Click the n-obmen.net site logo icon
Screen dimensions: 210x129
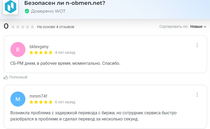10,7
